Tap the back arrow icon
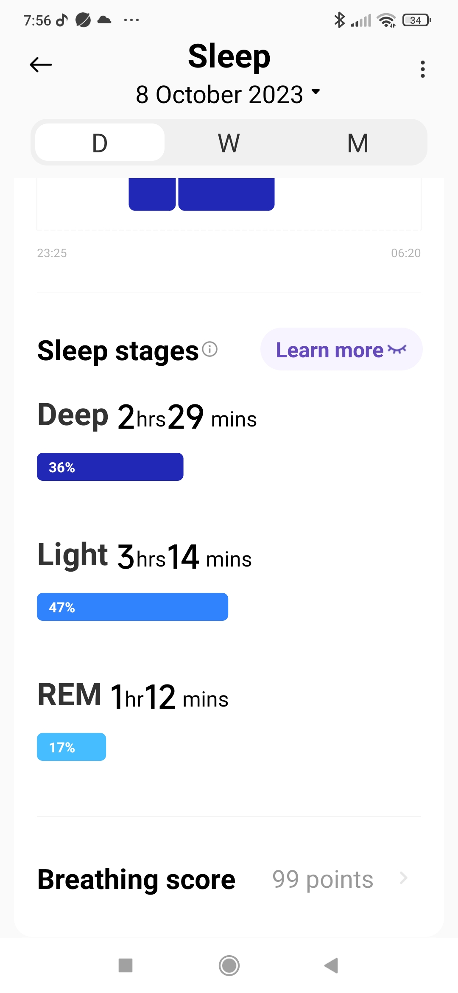This screenshot has width=458, height=993. (41, 65)
